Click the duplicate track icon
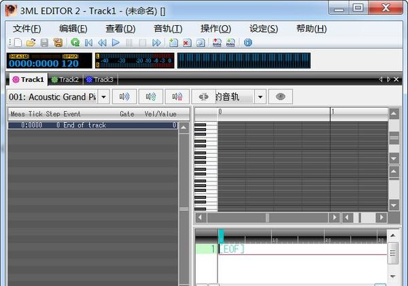Viewport: 408px width, 286px height. pyautogui.click(x=201, y=42)
